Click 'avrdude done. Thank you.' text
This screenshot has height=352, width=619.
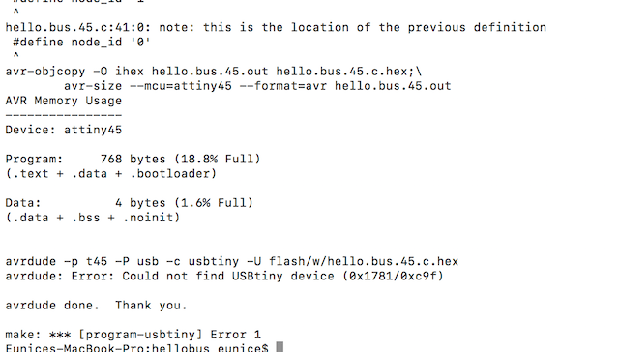pyautogui.click(x=96, y=306)
